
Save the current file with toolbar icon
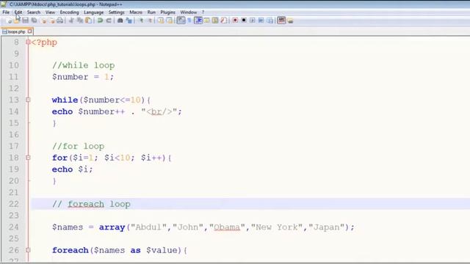26,21
